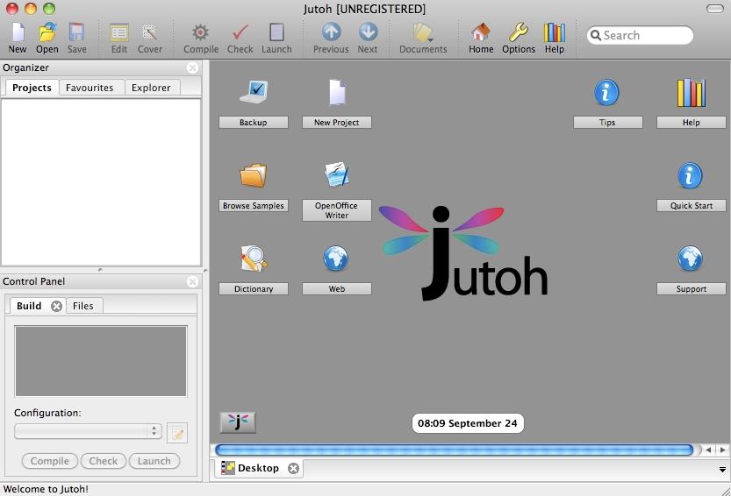Screen dimensions: 731x496
Task: Click the Tips info icon
Action: coord(606,92)
